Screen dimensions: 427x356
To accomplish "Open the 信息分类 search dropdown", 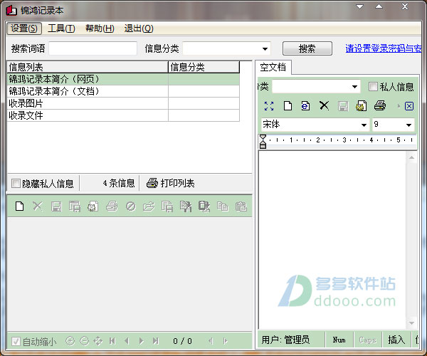I will 265,49.
